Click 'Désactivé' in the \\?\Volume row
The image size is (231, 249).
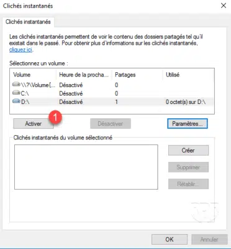click(71, 85)
